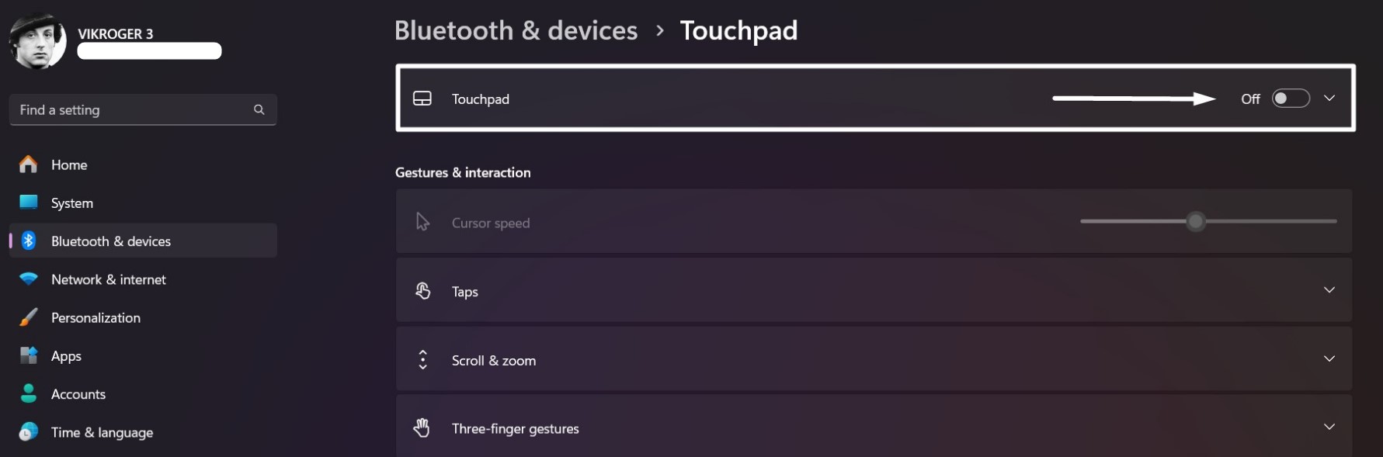
Task: Open System settings via its display icon
Action: pos(28,203)
